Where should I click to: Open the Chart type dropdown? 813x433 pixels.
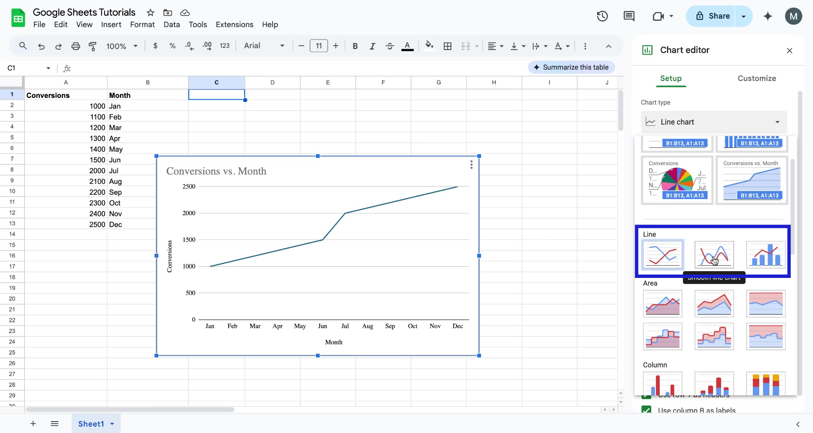coord(713,122)
